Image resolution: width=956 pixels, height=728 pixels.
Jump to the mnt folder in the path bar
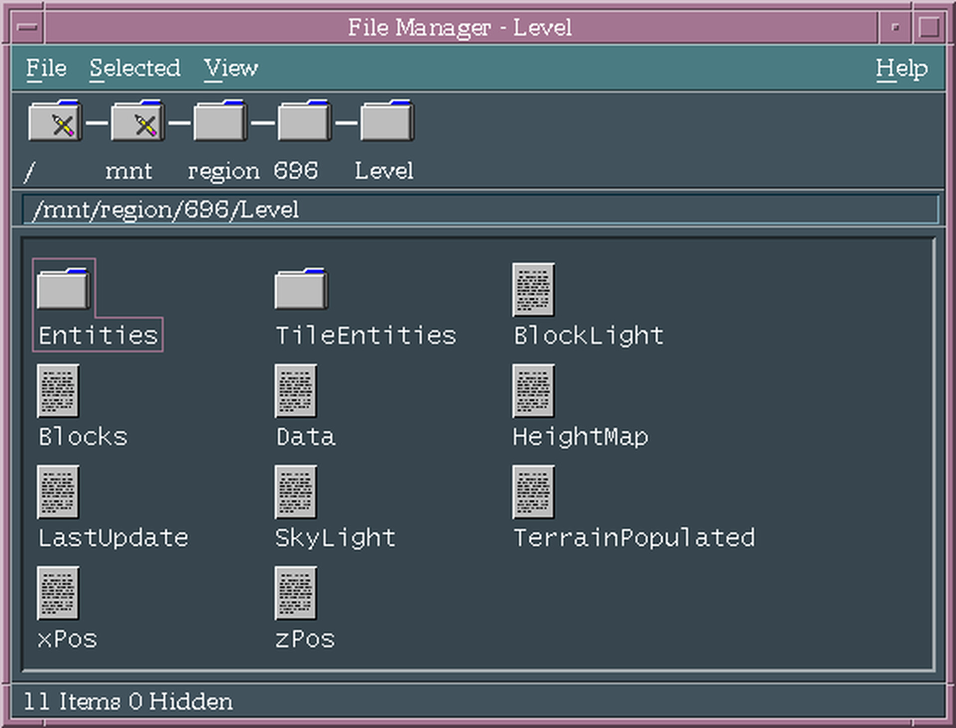pyautogui.click(x=136, y=121)
